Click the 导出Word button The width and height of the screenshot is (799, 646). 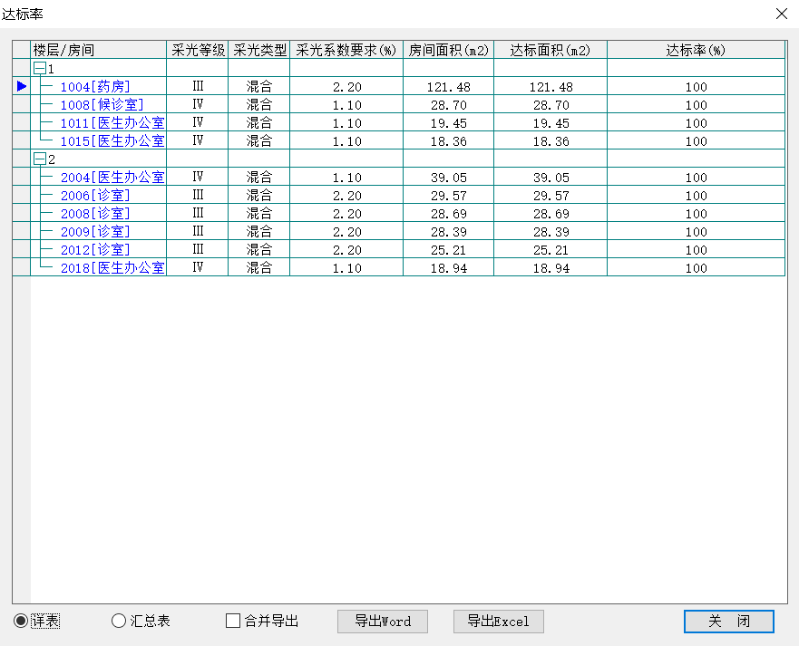(x=382, y=622)
